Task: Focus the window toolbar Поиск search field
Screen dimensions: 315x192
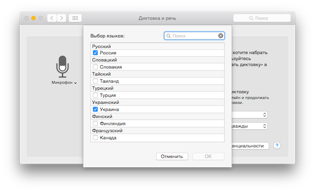Action: click(262, 18)
